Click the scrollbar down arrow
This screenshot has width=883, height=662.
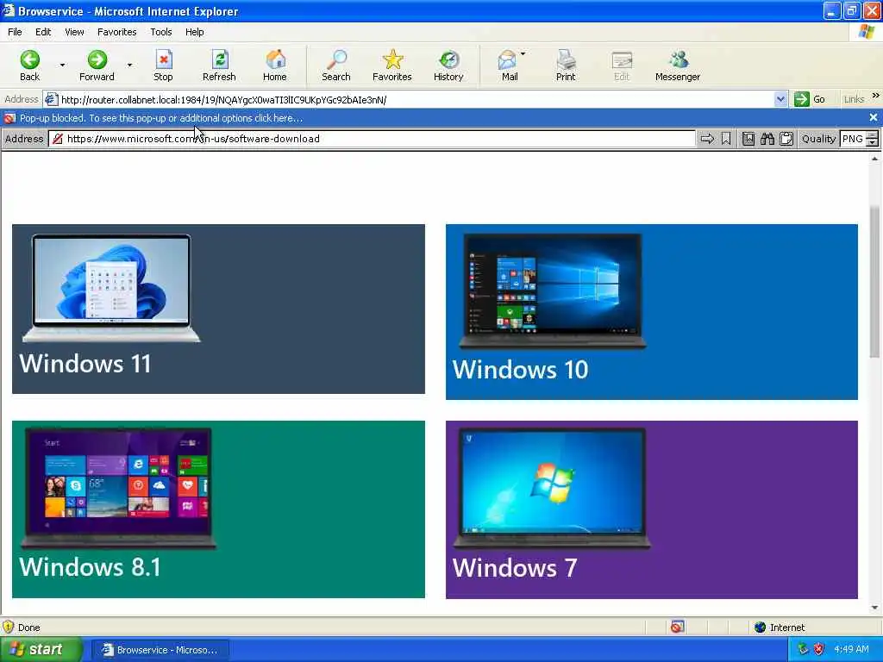click(x=874, y=608)
